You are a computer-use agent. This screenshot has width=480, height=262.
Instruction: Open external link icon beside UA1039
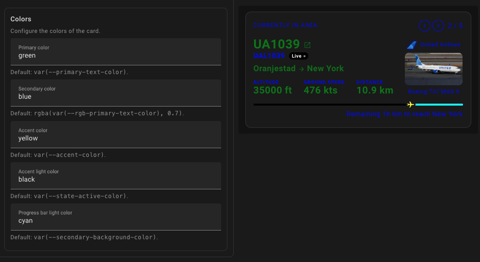pos(307,45)
